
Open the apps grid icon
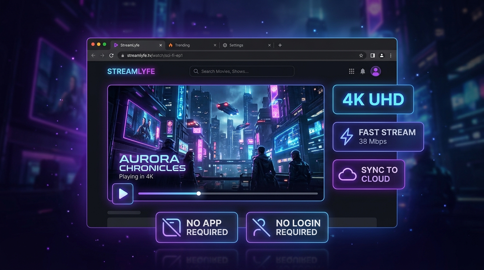coord(351,71)
